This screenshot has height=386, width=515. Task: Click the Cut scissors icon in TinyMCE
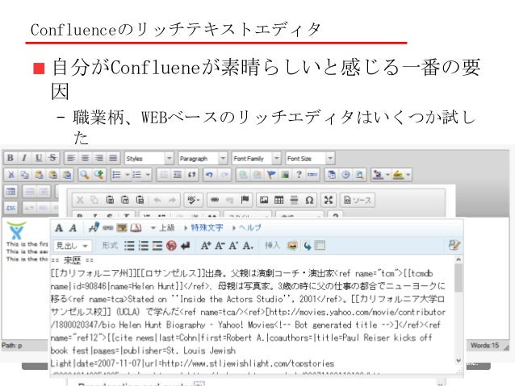pyautogui.click(x=10, y=175)
